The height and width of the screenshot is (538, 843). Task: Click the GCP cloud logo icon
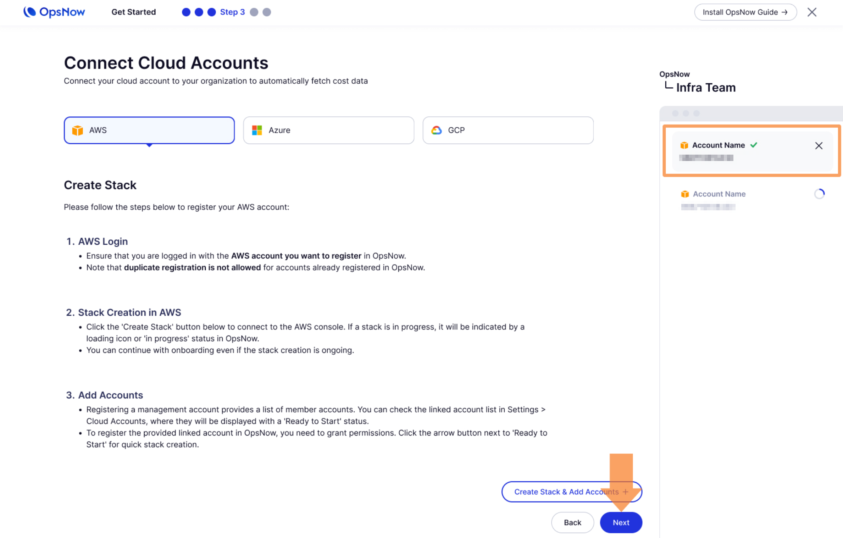pos(436,130)
